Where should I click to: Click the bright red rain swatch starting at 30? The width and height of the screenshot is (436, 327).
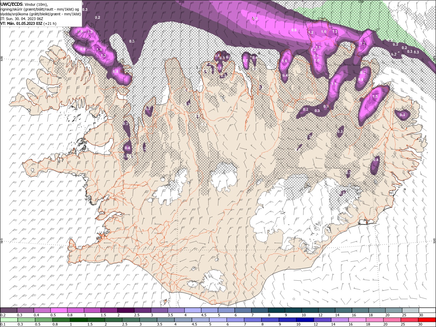point(427,320)
